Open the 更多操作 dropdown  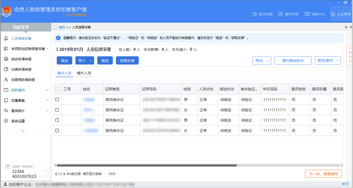[328, 61]
